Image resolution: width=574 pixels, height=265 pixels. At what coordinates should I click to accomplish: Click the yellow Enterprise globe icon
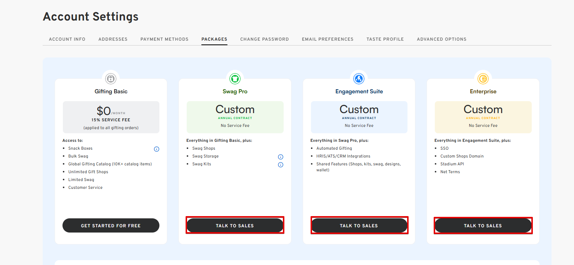[483, 79]
